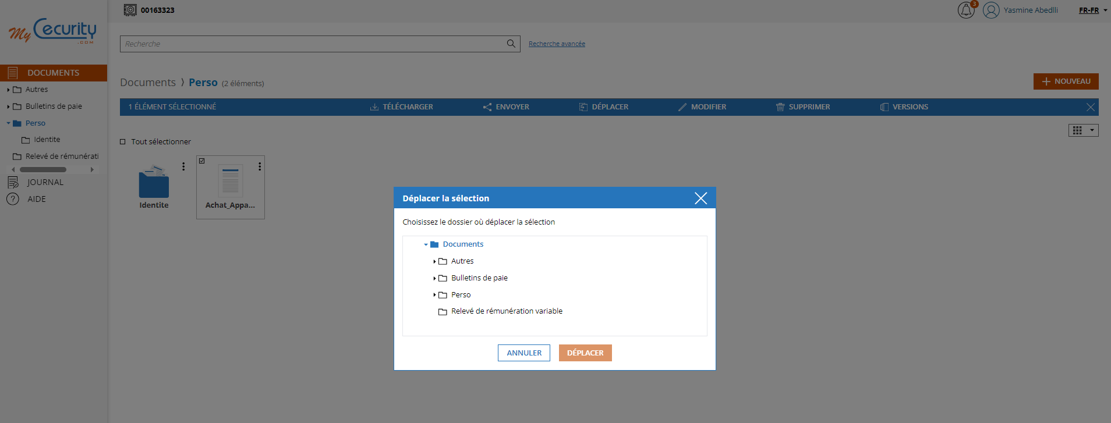
Task: Open the Aide help icon in sidebar
Action: coord(13,199)
